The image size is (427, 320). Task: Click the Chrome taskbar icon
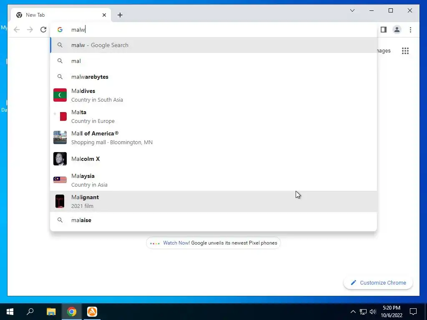point(72,312)
